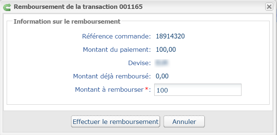The height and width of the screenshot is (135, 277).
Task: Select the Montant du paiement label
Action: [117, 50]
